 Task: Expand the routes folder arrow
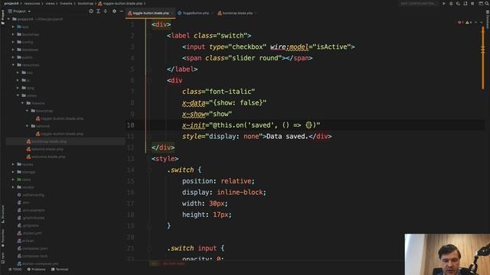[x=13, y=164]
